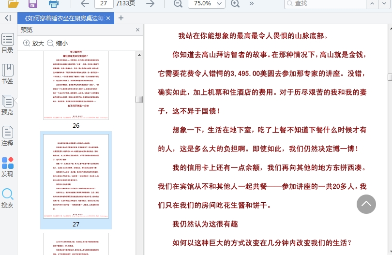Open the 搜索 search panel

pos(7,198)
